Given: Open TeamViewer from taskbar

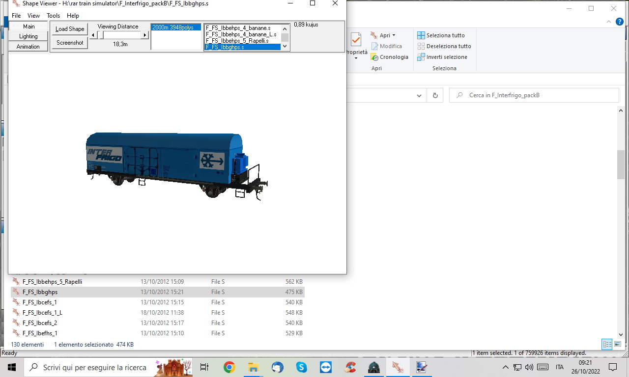Looking at the screenshot, I should 325,367.
